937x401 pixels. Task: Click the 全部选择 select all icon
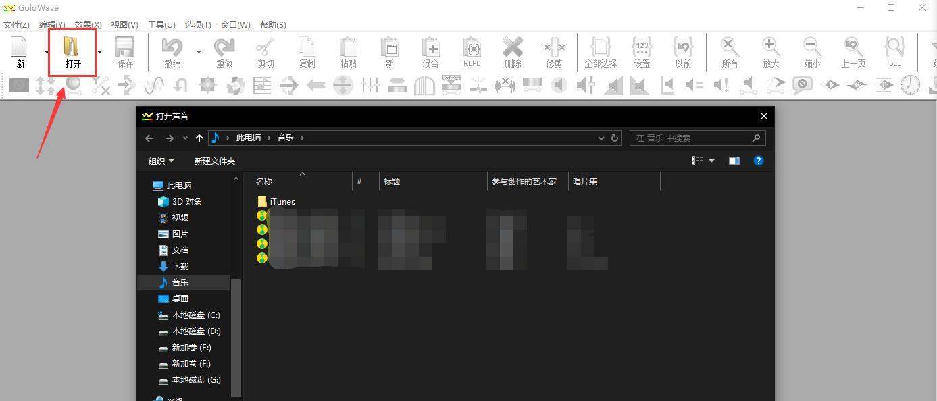(601, 47)
